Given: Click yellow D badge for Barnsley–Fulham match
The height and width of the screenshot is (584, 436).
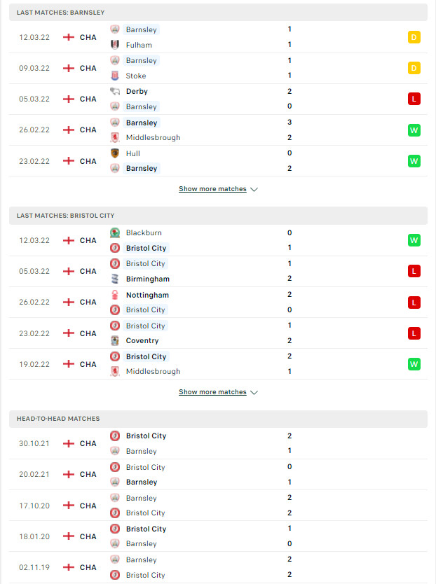Looking at the screenshot, I should coord(414,37).
